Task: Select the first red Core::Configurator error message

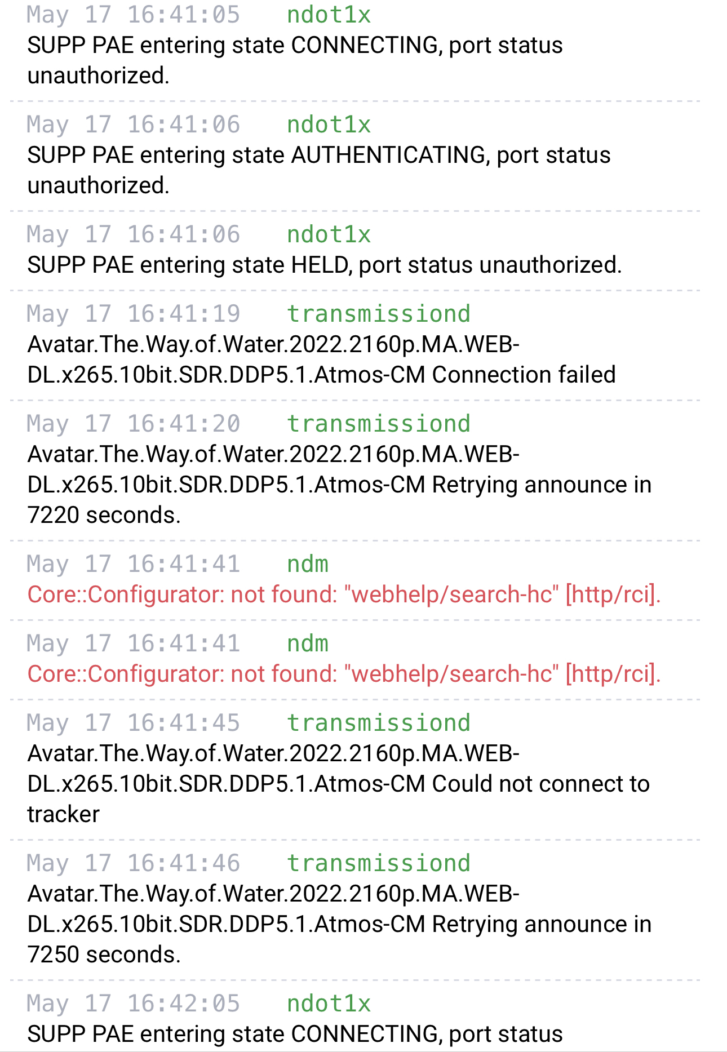Action: (344, 594)
